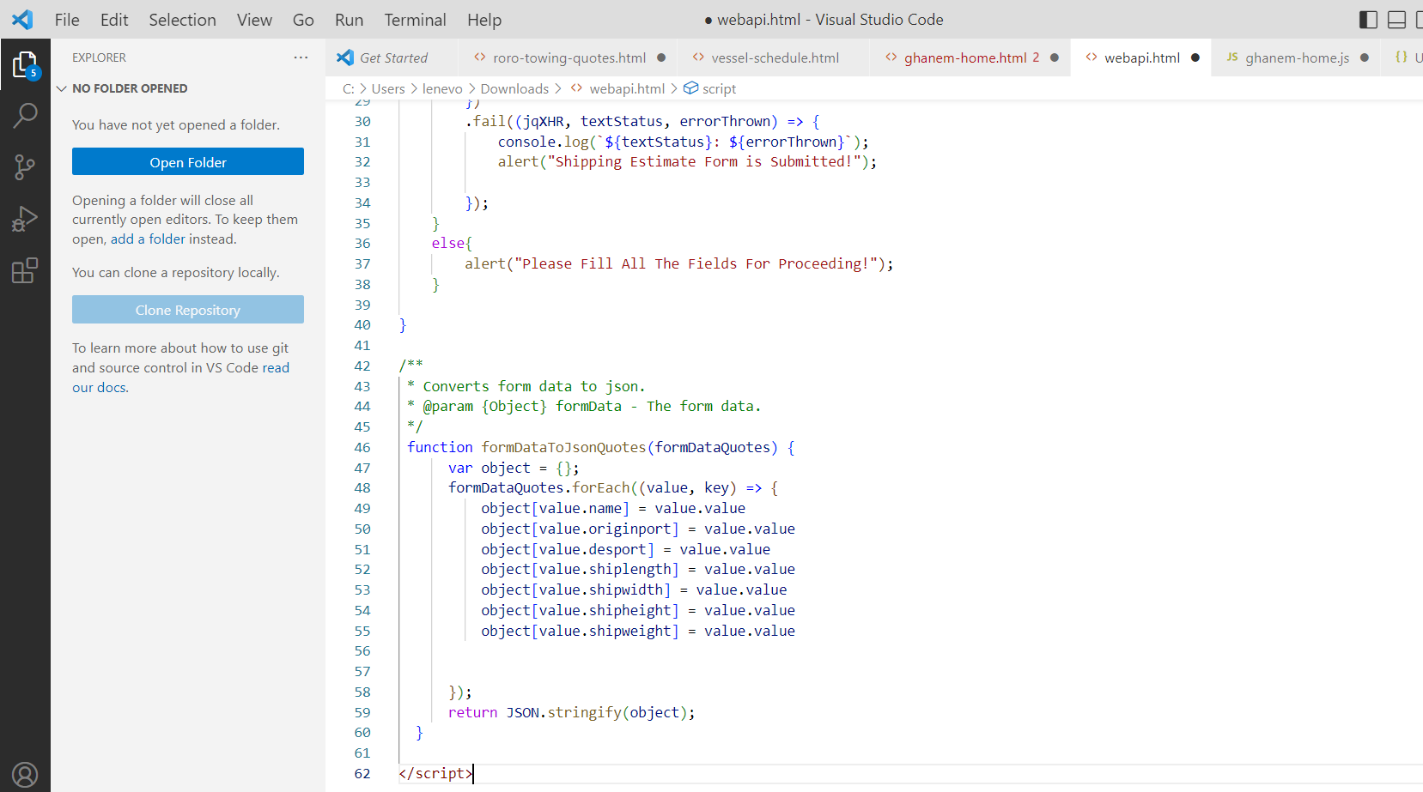The width and height of the screenshot is (1423, 792).
Task: Open the Run and Debug view
Action: tap(26, 218)
